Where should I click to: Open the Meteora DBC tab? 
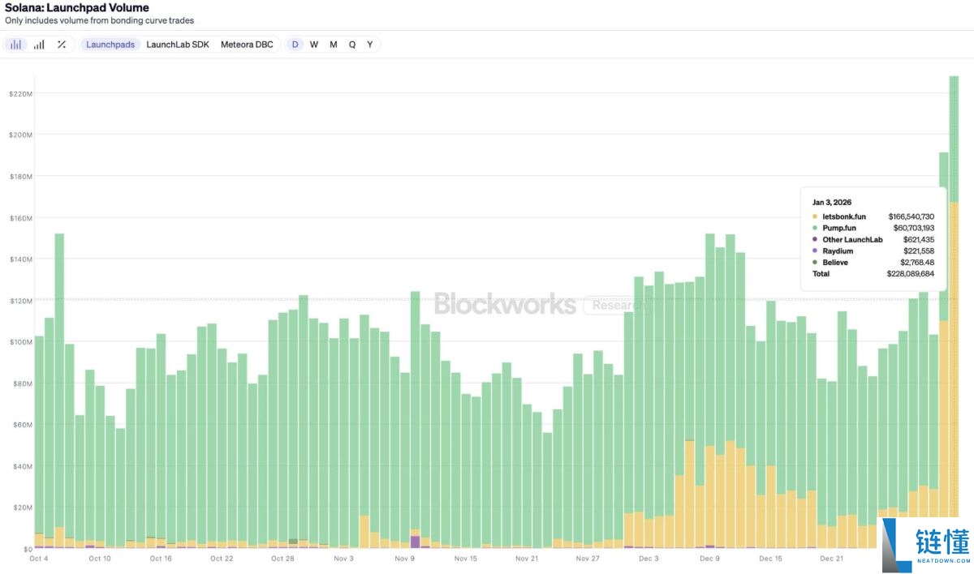pyautogui.click(x=247, y=45)
